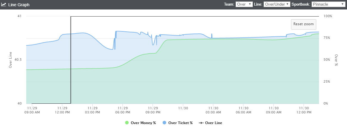Click the green Over Money % legend dot
Viewport: 347px width, 130px height.
127,123
